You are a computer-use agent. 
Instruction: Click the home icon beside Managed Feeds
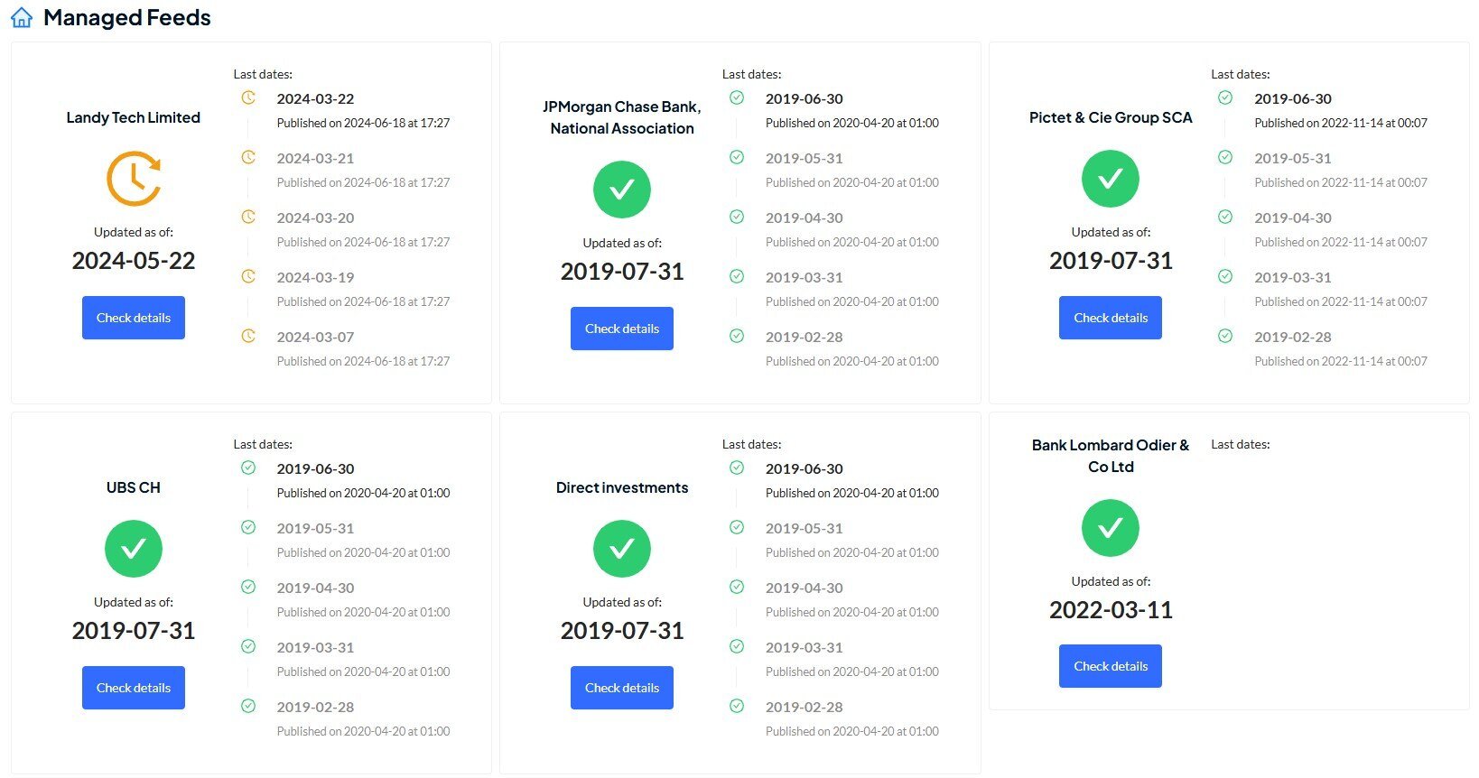22,17
